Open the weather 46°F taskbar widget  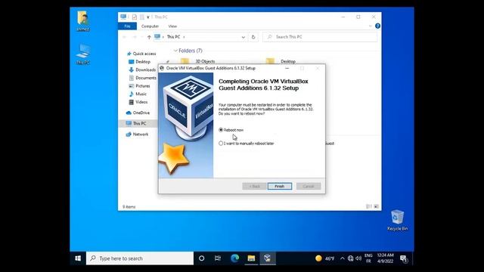coord(325,258)
